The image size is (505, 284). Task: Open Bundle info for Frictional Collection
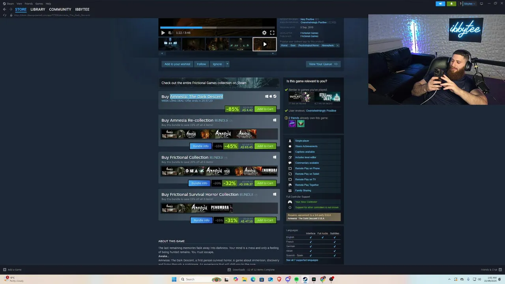[199, 183]
